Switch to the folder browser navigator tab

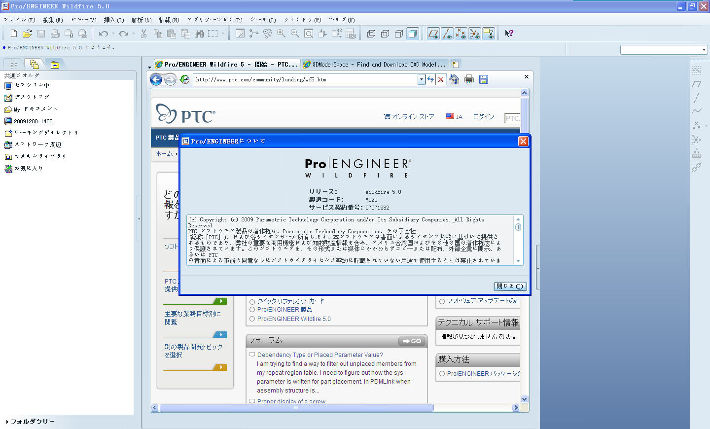tap(34, 64)
